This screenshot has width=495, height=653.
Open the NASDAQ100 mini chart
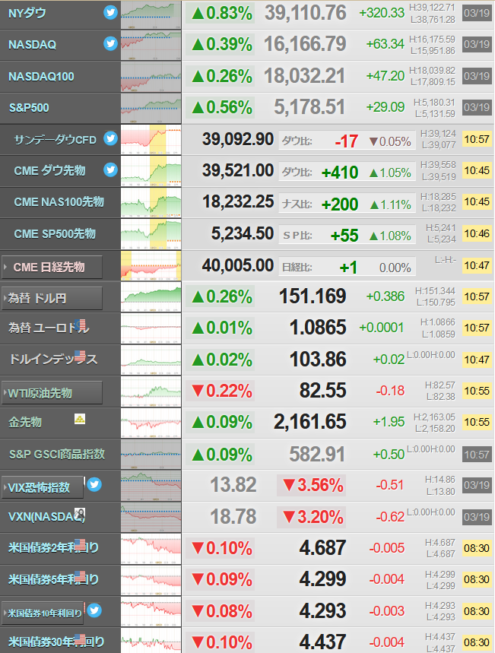point(151,77)
